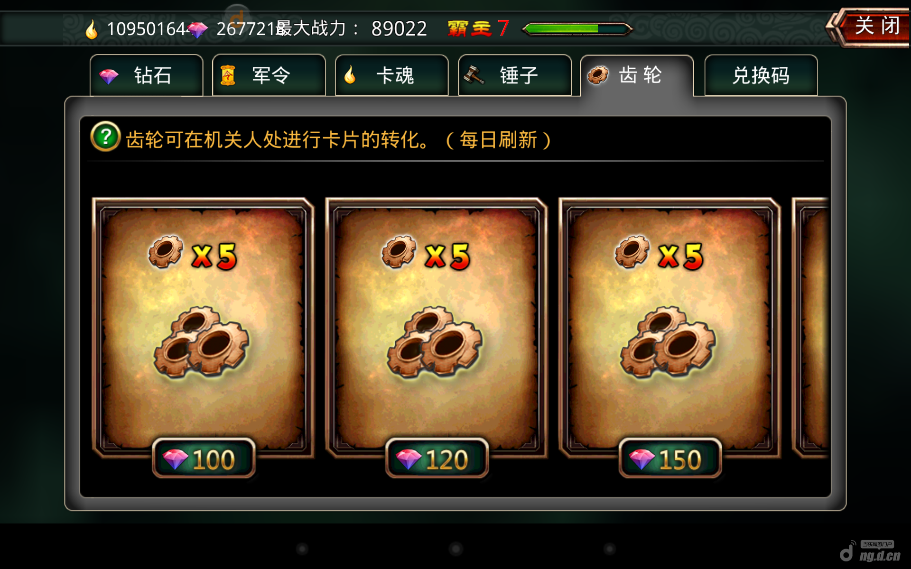The width and height of the screenshot is (911, 569).
Task: Buy 5 gears for 100 diamonds
Action: point(204,458)
